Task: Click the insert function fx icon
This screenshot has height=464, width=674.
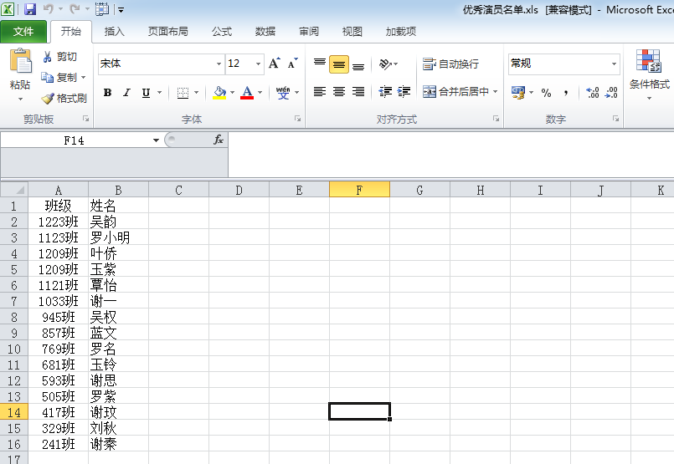Action: point(219,140)
